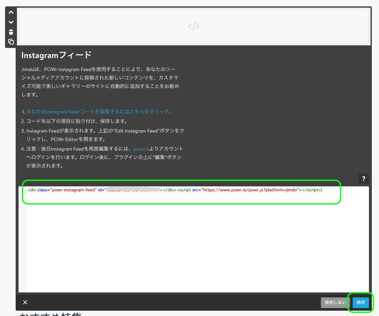
Task: Move the Instagram feed element down
Action: click(x=11, y=22)
